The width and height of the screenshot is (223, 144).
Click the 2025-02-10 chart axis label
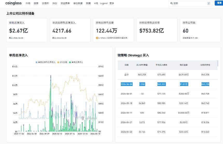click(57, 134)
